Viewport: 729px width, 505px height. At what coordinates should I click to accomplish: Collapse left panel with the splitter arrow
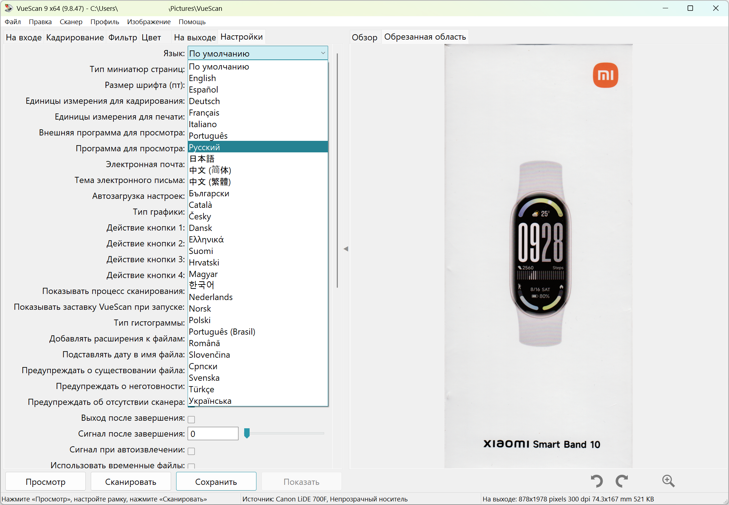pyautogui.click(x=346, y=249)
